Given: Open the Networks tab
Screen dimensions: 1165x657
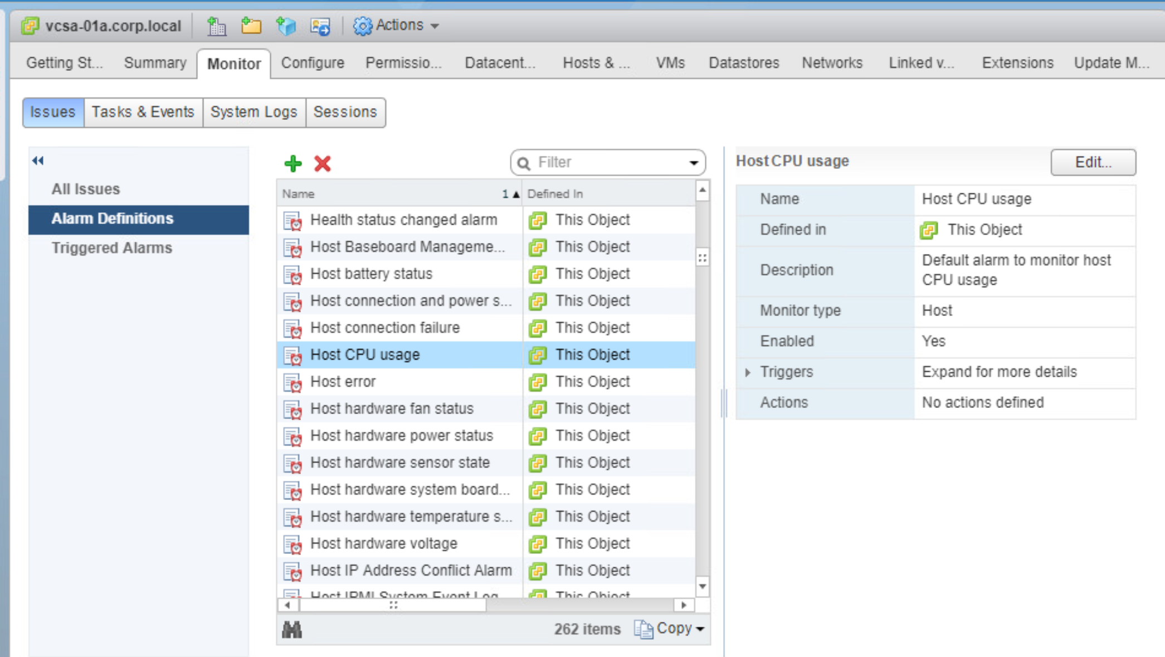Looking at the screenshot, I should pyautogui.click(x=832, y=63).
